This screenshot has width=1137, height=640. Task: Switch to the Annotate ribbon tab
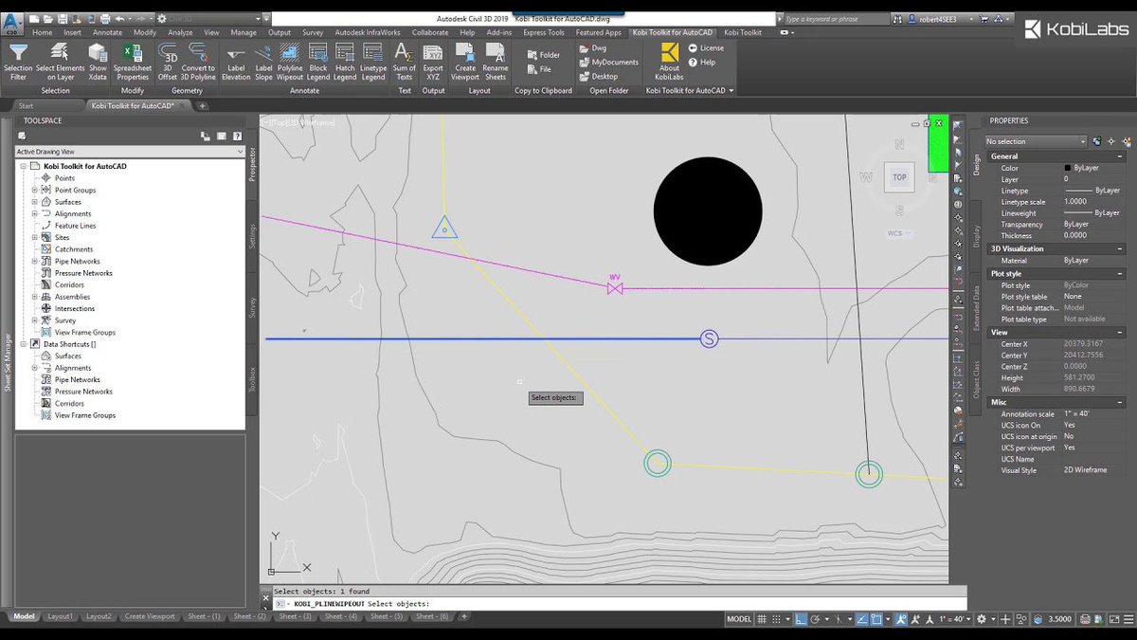click(x=107, y=32)
